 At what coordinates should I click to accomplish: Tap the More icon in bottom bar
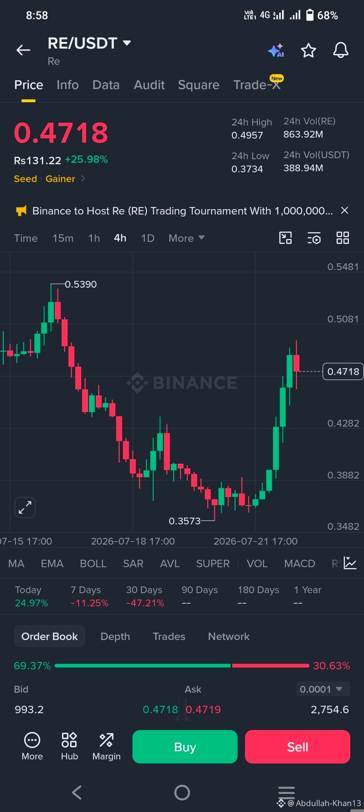[32, 746]
